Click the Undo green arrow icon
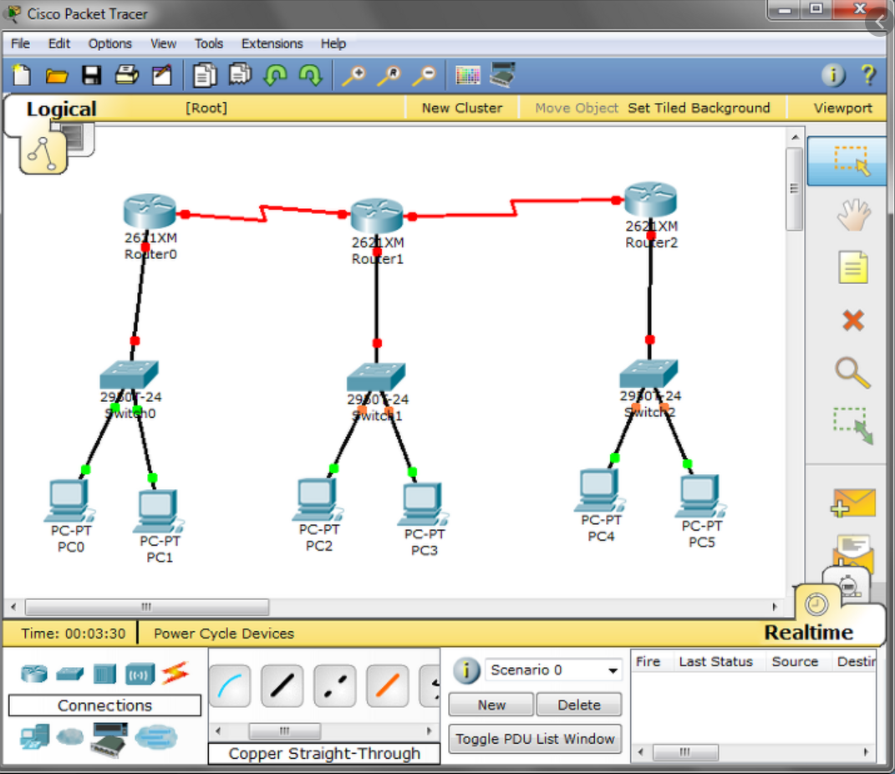The width and height of the screenshot is (895, 774). (276, 74)
